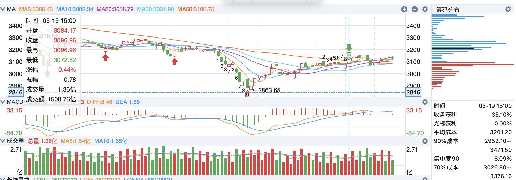The height and width of the screenshot is (180, 516).
Task: Click the MA10 volume legend label
Action: click(111, 141)
